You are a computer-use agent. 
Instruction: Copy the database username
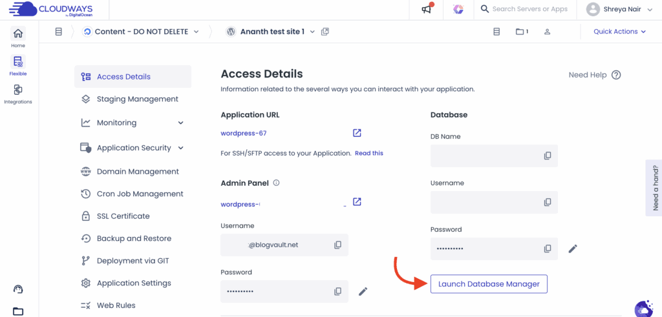pyautogui.click(x=548, y=202)
